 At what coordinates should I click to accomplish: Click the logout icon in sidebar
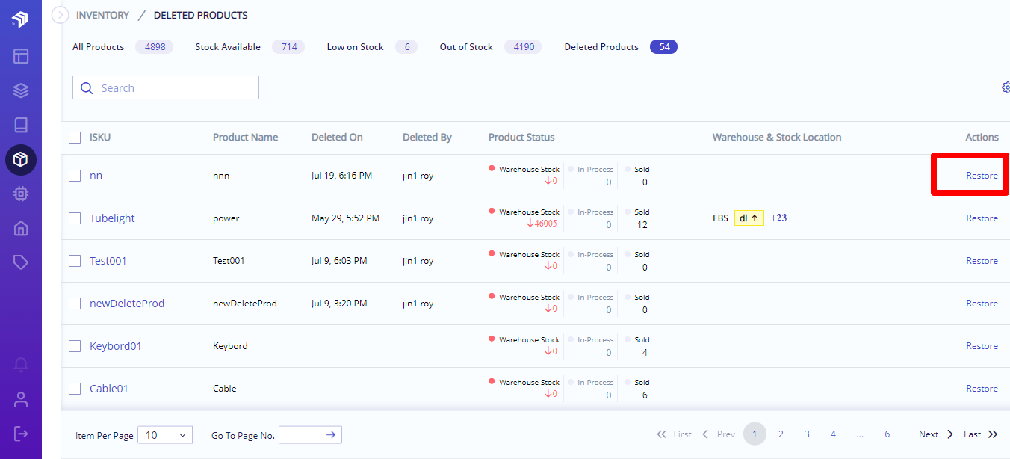click(x=21, y=434)
